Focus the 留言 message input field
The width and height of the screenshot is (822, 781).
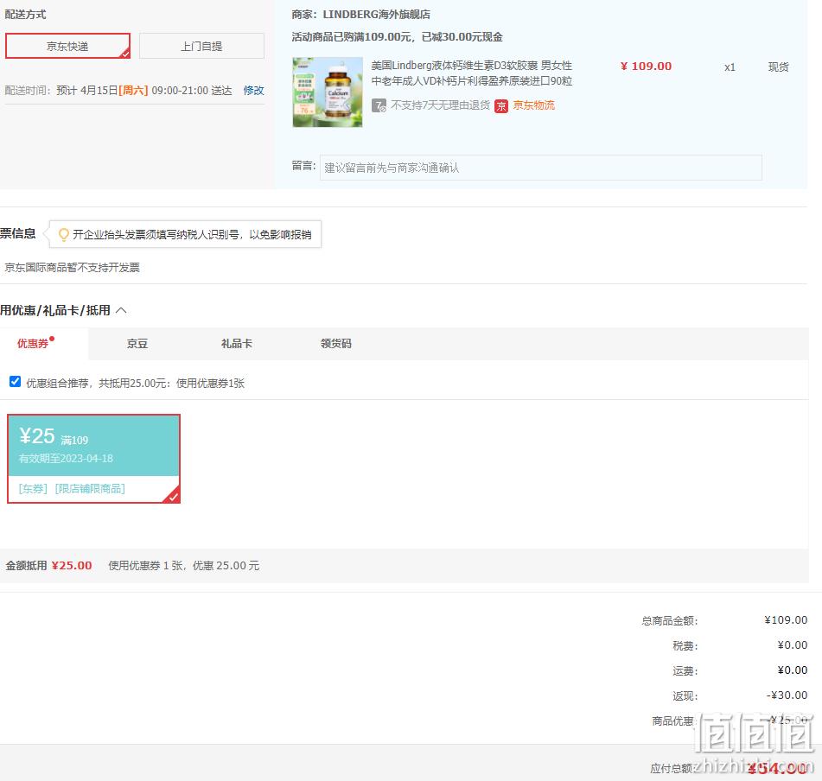click(x=541, y=168)
